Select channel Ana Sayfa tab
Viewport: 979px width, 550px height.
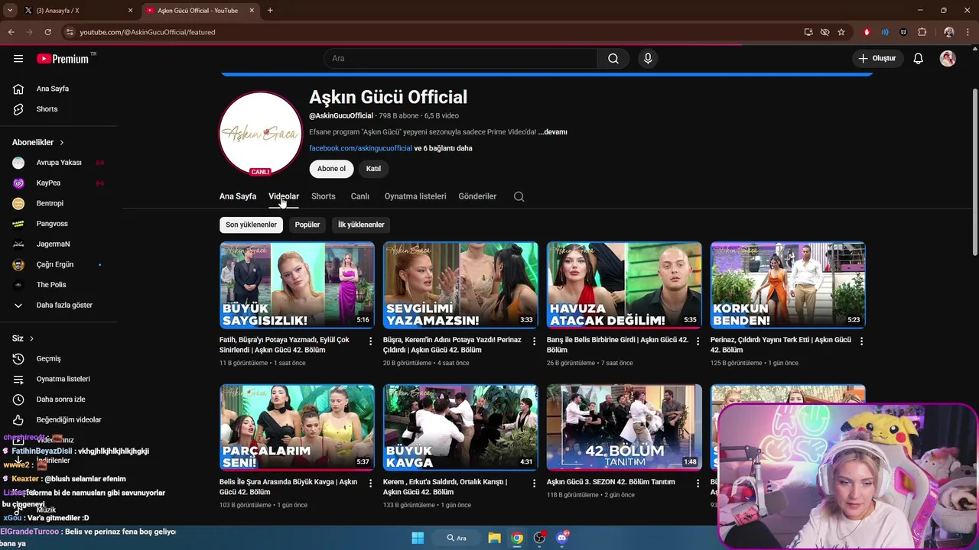tap(238, 196)
